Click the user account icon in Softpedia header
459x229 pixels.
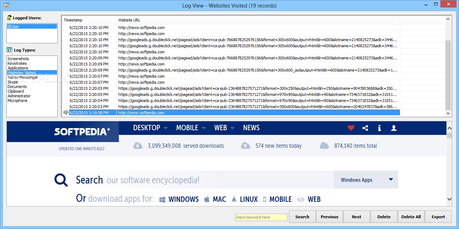(394, 128)
